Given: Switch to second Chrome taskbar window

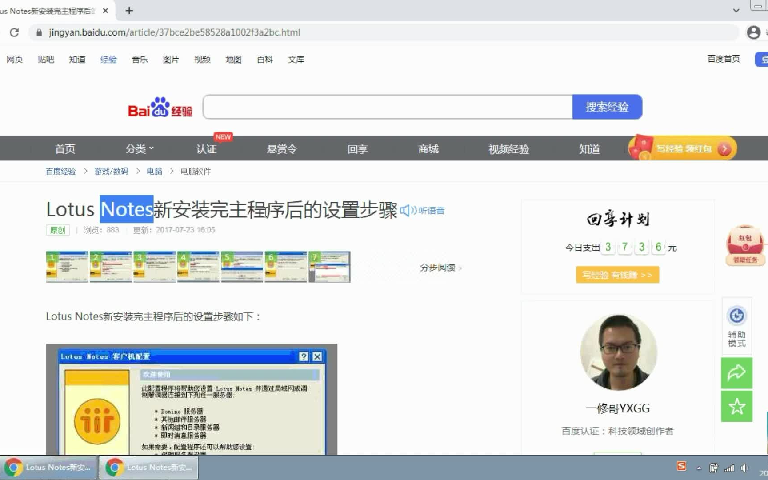Looking at the screenshot, I should [149, 468].
